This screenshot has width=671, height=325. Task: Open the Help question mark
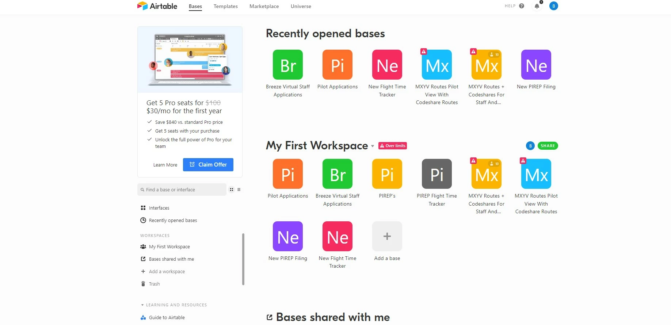[x=522, y=6]
